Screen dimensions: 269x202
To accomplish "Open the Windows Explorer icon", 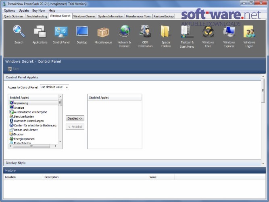I will tap(229, 32).
